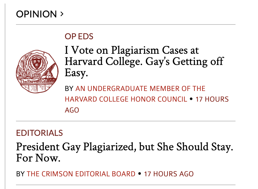The width and height of the screenshot is (258, 189).
Task: Open The Crimson Editorial Board author page
Action: click(x=81, y=174)
